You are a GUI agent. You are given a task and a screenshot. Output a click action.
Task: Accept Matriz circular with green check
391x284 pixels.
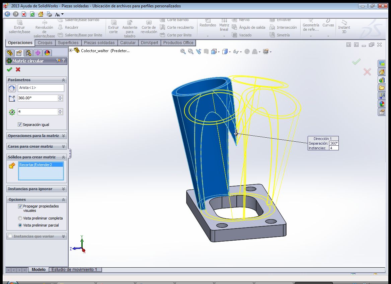(x=9, y=69)
